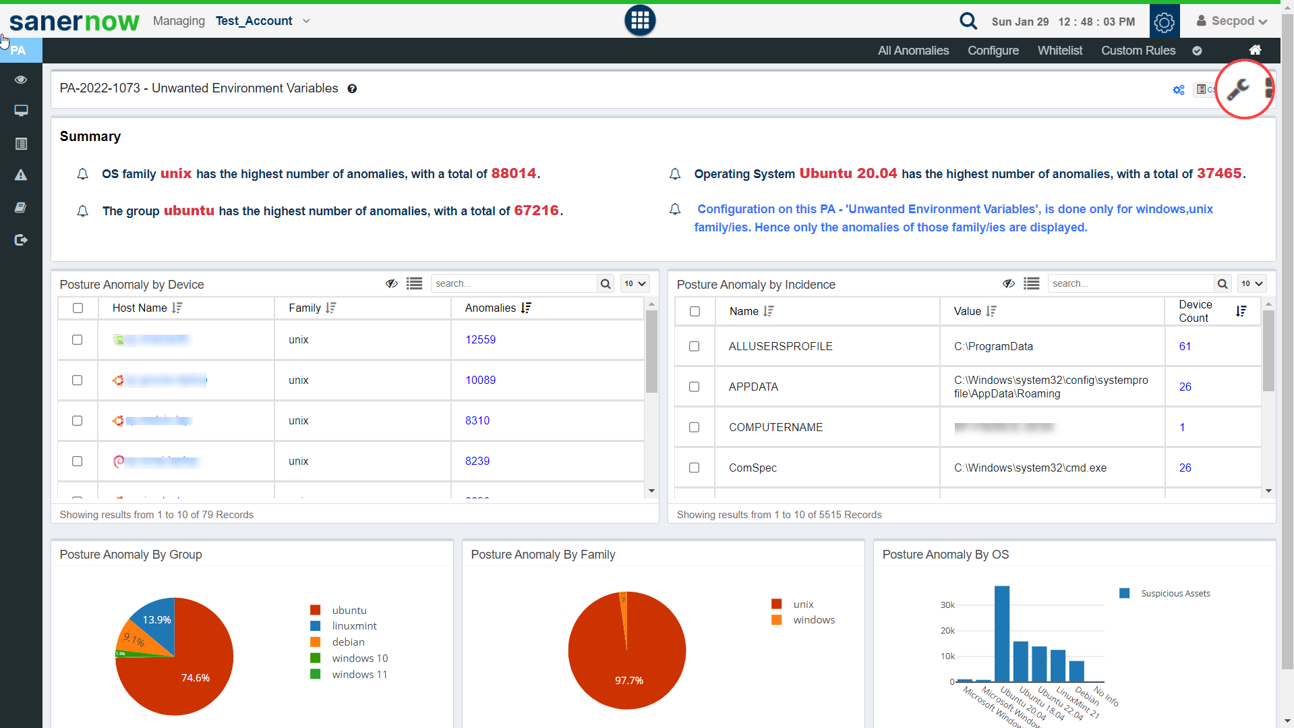This screenshot has width=1294, height=728.
Task: Click the sanernow logo
Action: 74,22
